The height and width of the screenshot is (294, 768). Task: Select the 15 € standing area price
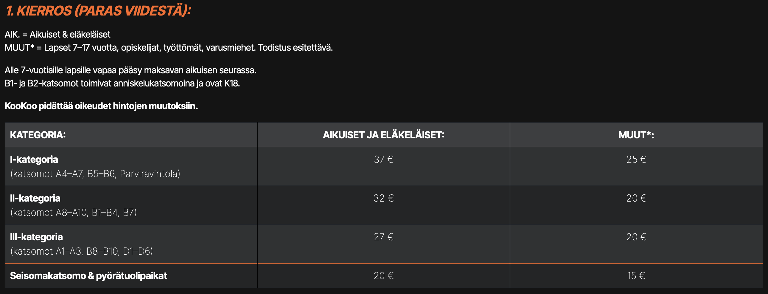coord(636,276)
